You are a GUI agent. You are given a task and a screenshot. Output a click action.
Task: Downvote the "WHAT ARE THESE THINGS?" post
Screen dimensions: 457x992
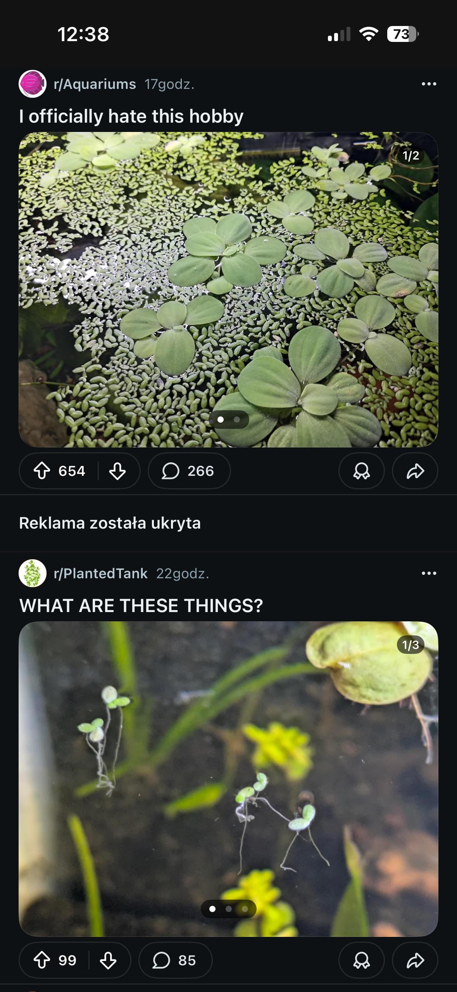point(108,960)
